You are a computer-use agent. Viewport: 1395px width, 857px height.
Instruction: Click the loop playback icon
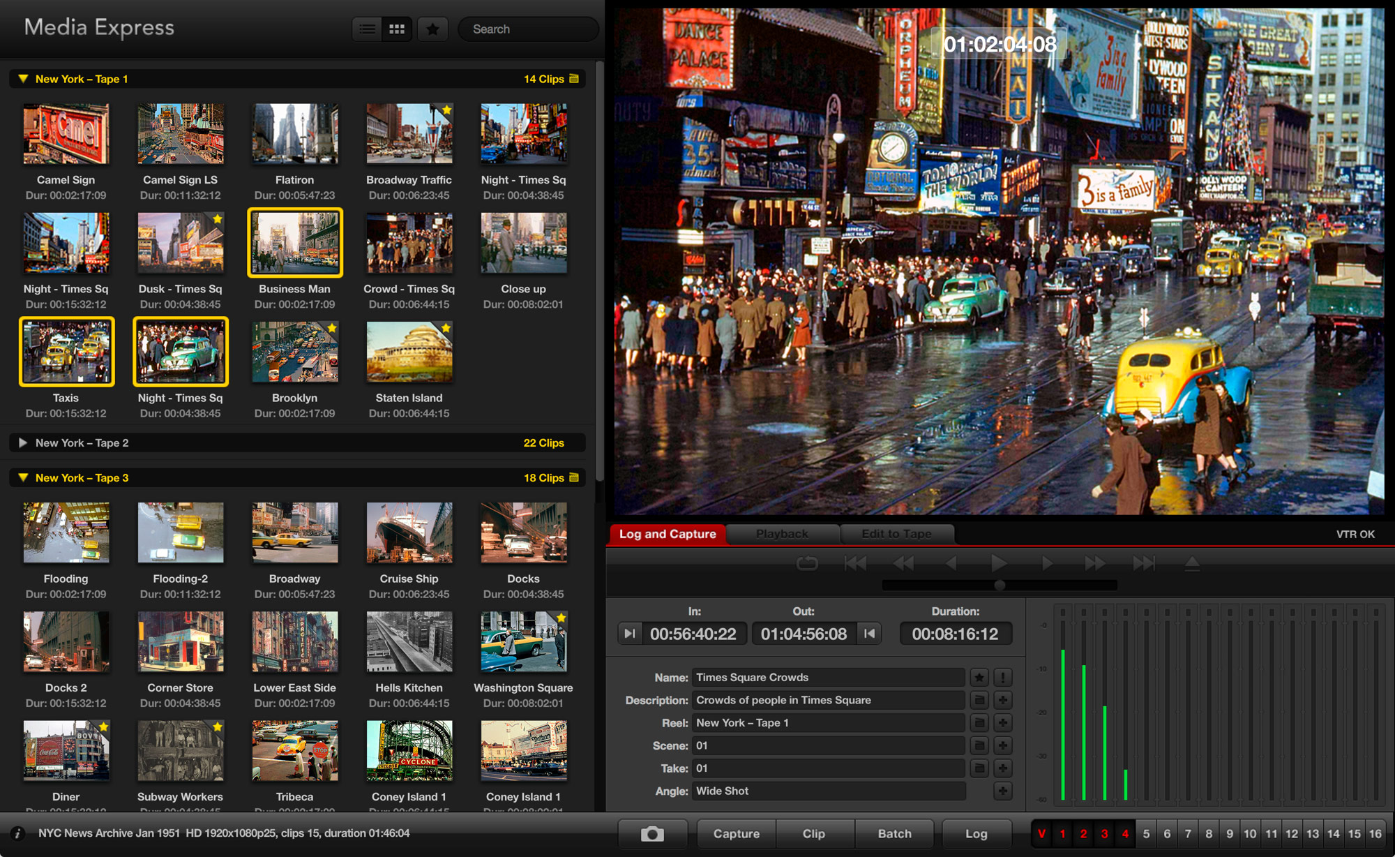(808, 562)
